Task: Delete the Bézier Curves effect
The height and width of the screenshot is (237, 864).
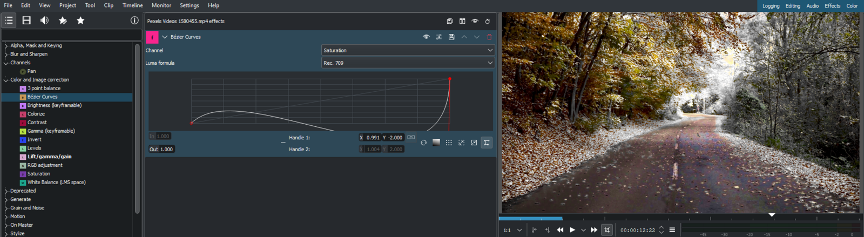Action: 489,37
